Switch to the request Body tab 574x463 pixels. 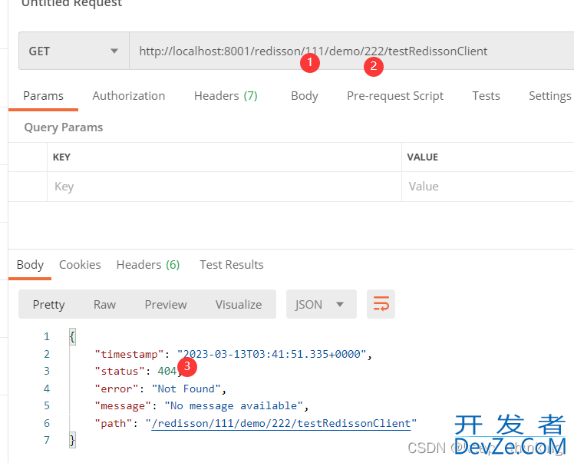(x=304, y=96)
